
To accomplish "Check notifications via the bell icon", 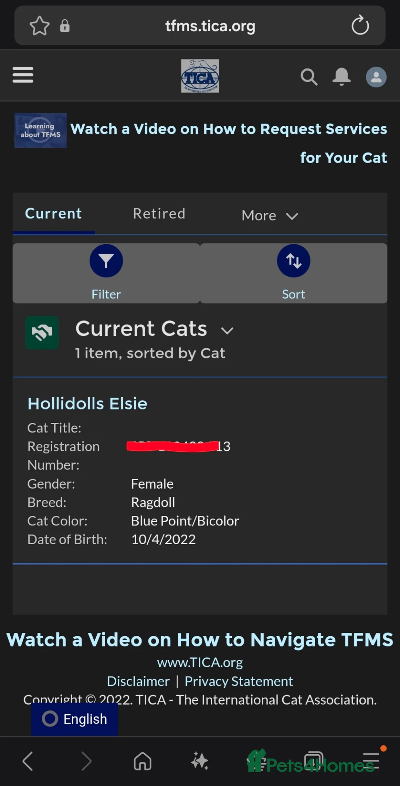I will pos(341,77).
